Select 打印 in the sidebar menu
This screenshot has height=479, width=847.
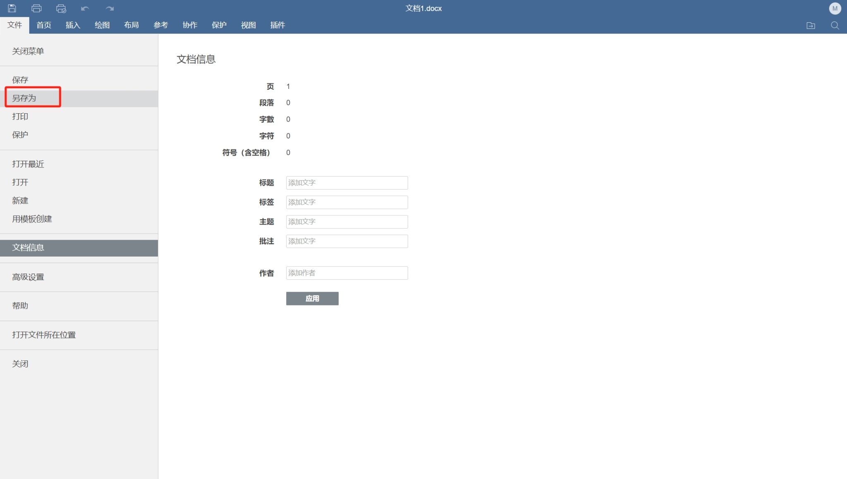coord(20,116)
